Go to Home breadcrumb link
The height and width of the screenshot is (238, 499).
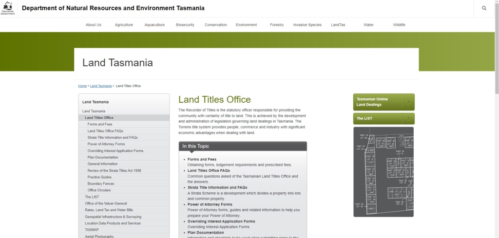[x=82, y=86]
